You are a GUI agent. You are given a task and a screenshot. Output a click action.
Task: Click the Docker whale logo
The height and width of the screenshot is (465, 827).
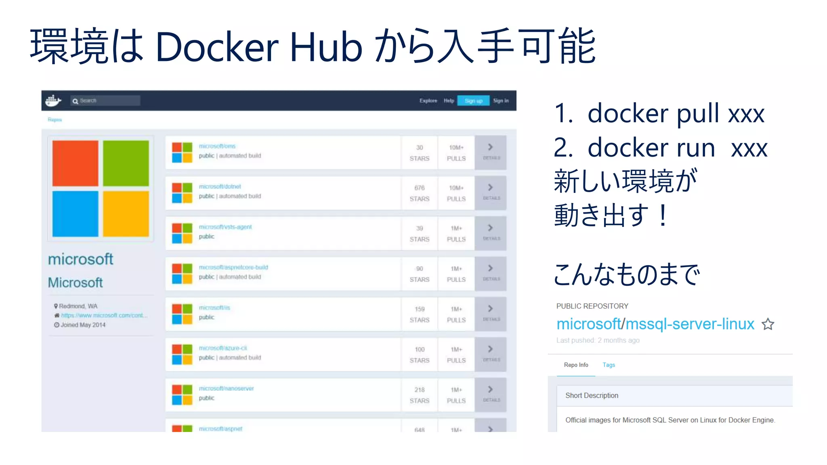(53, 101)
